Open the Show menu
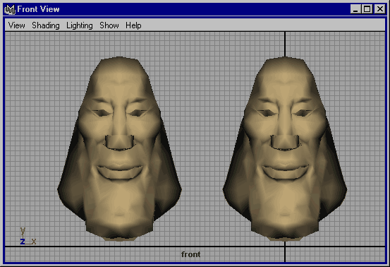Screen dimensions: 390x267 pyautogui.click(x=109, y=25)
